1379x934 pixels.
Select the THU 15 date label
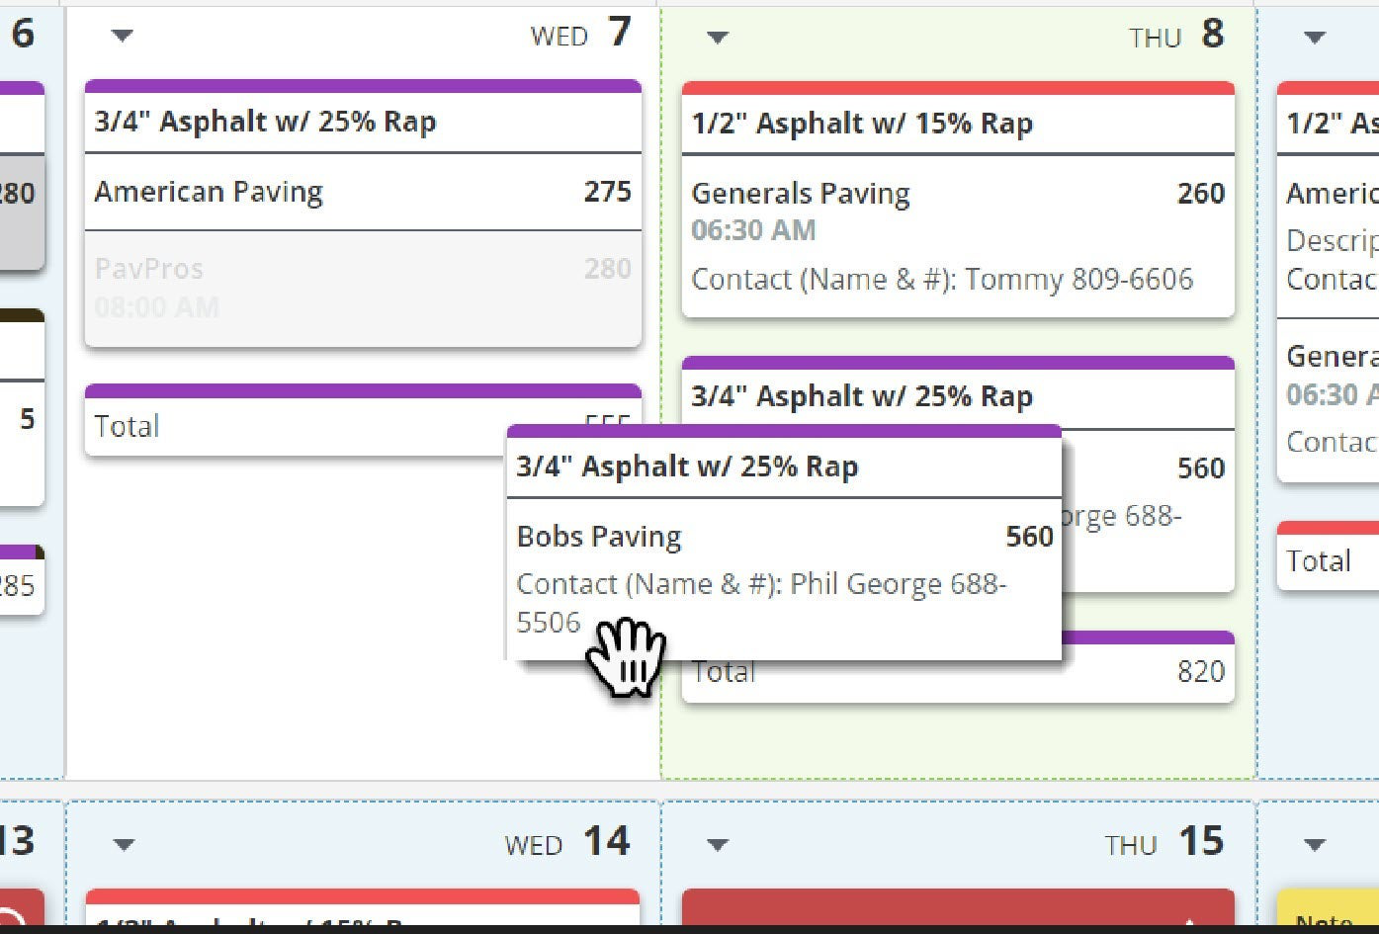[x=1165, y=843]
